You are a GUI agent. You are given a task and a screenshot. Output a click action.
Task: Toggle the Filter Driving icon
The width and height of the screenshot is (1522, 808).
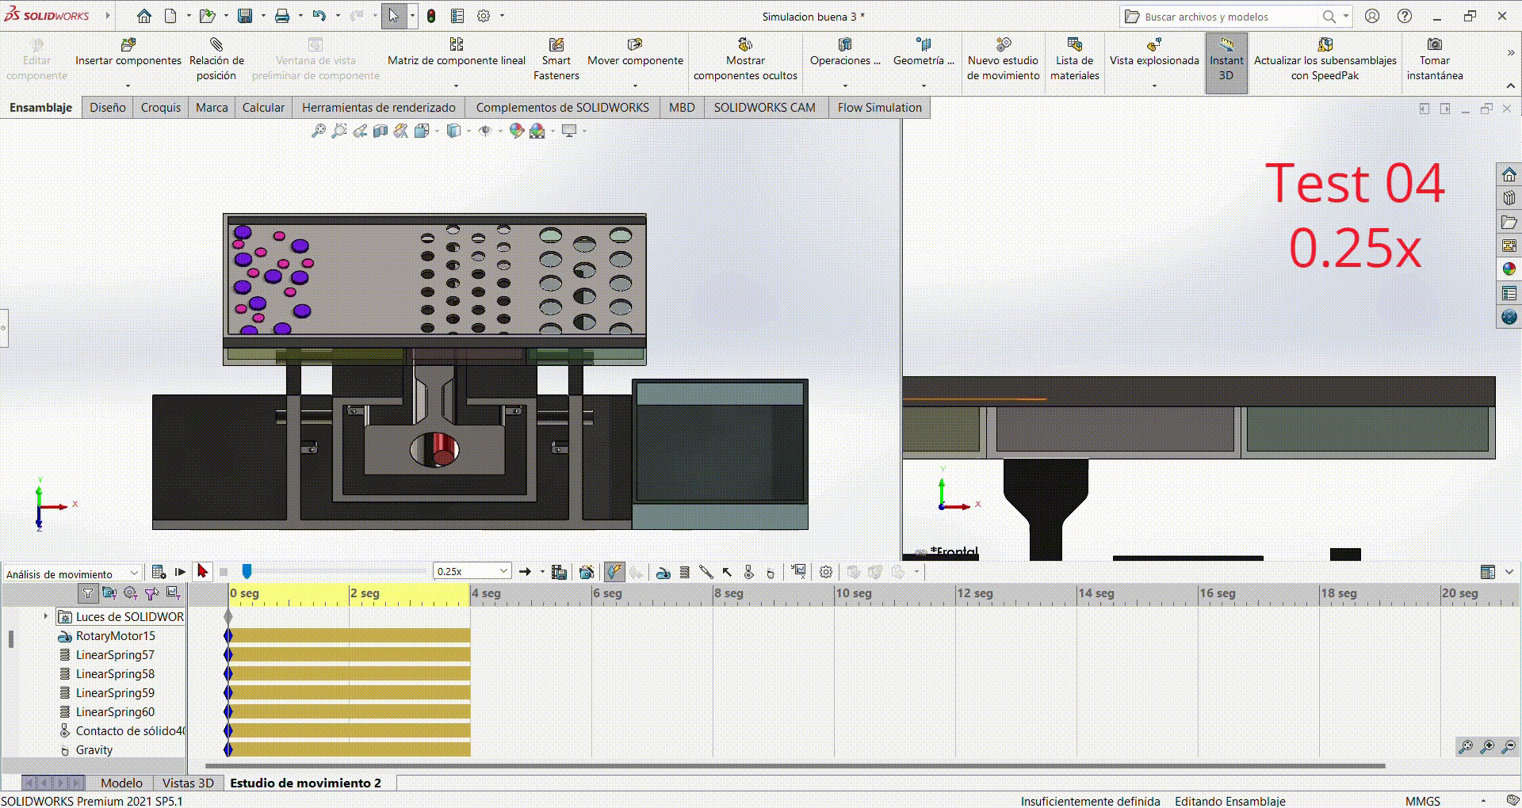click(x=131, y=593)
